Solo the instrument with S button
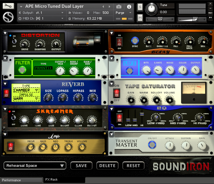 click(140, 7)
